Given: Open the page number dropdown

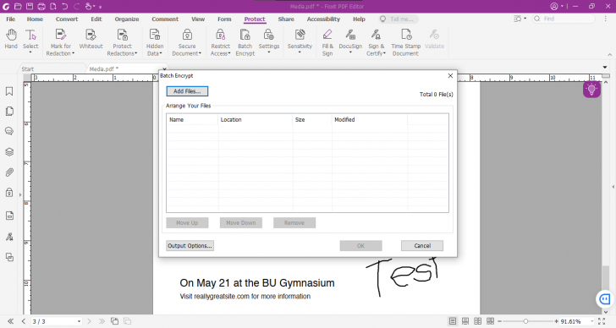Looking at the screenshot, I should click(79, 321).
